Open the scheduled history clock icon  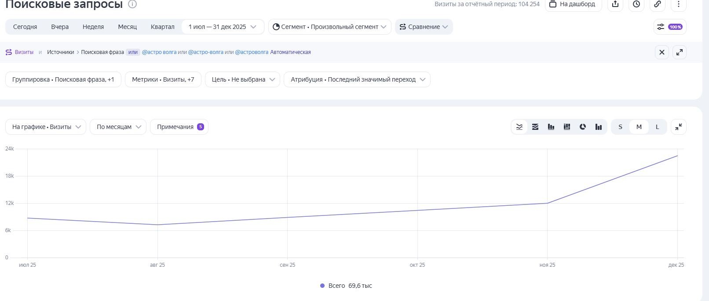coord(636,4)
